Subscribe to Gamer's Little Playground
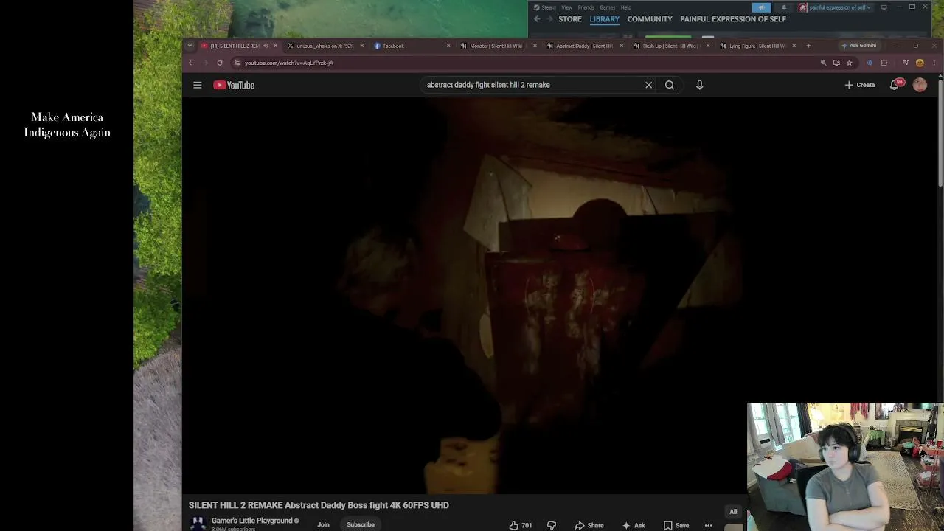 click(361, 524)
